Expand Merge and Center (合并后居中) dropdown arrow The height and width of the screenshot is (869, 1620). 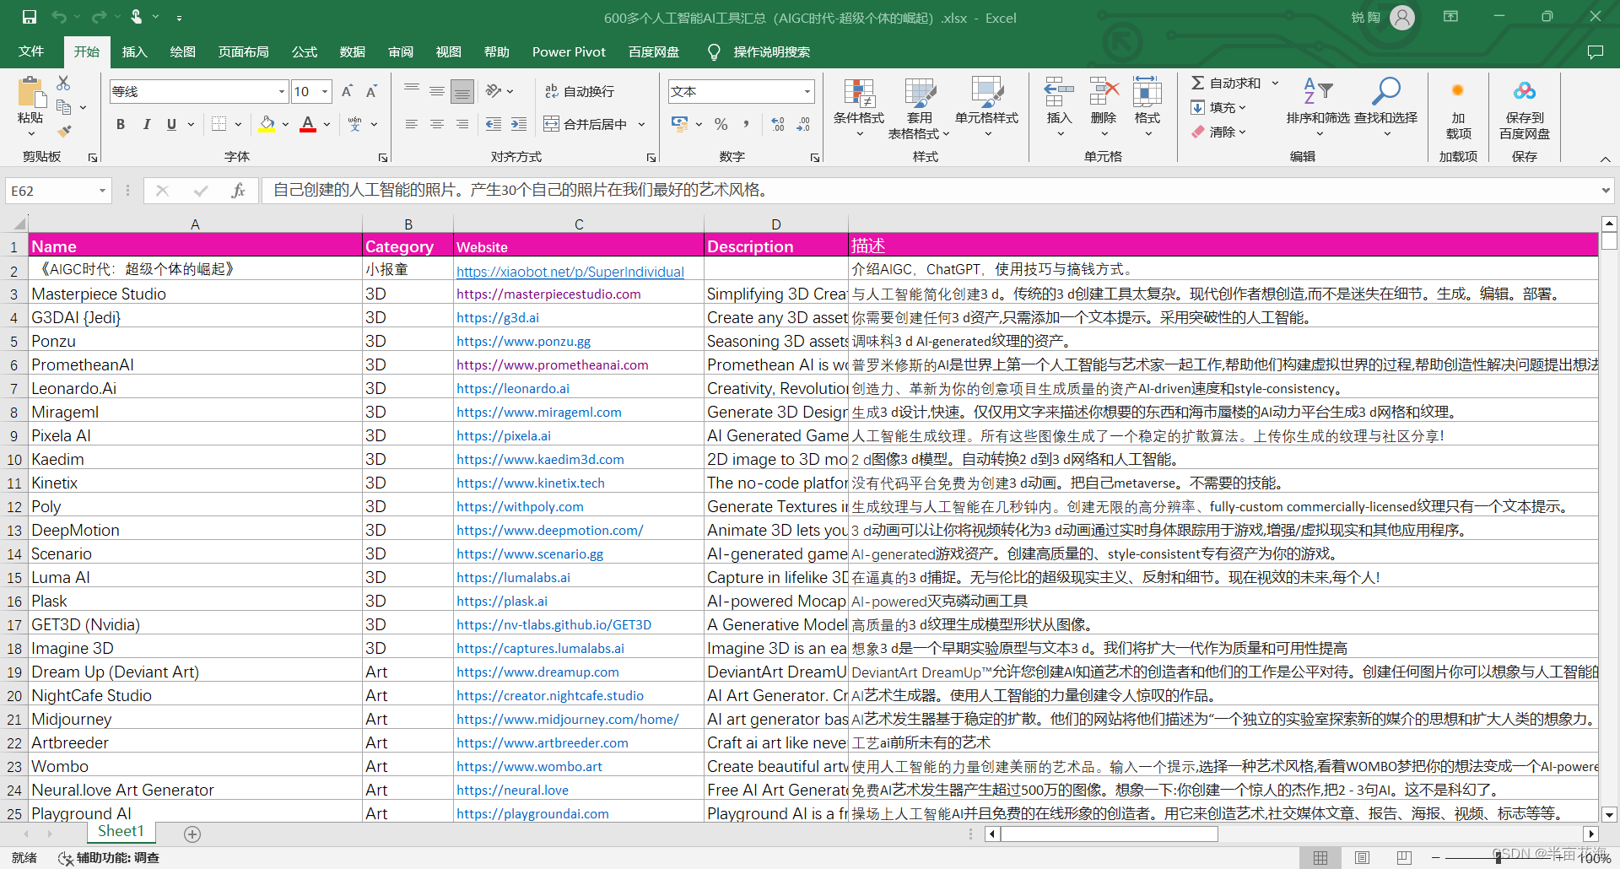(642, 124)
